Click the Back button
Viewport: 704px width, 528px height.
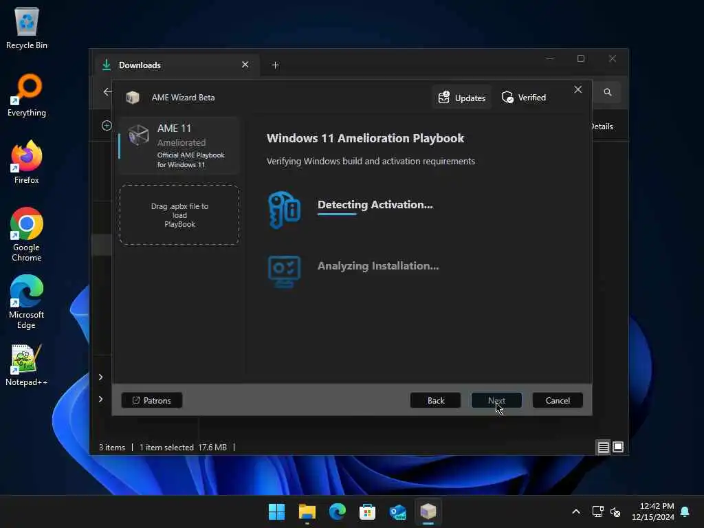pos(435,400)
